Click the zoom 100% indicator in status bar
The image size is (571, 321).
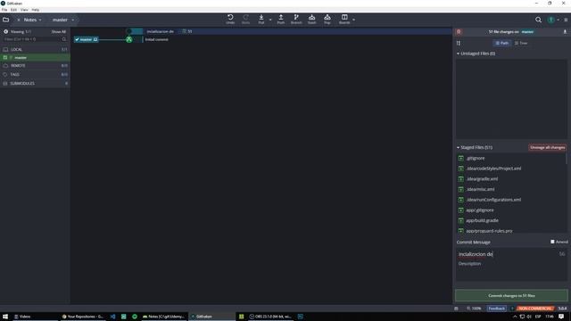point(474,309)
